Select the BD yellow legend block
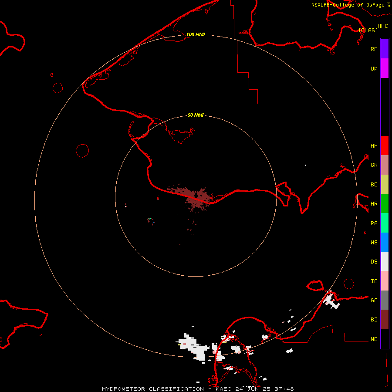The width and height of the screenshot is (392, 392). (x=385, y=184)
